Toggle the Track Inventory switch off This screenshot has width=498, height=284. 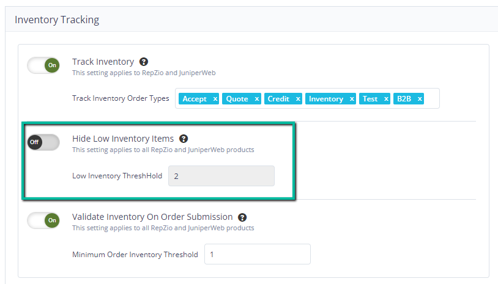tap(43, 65)
